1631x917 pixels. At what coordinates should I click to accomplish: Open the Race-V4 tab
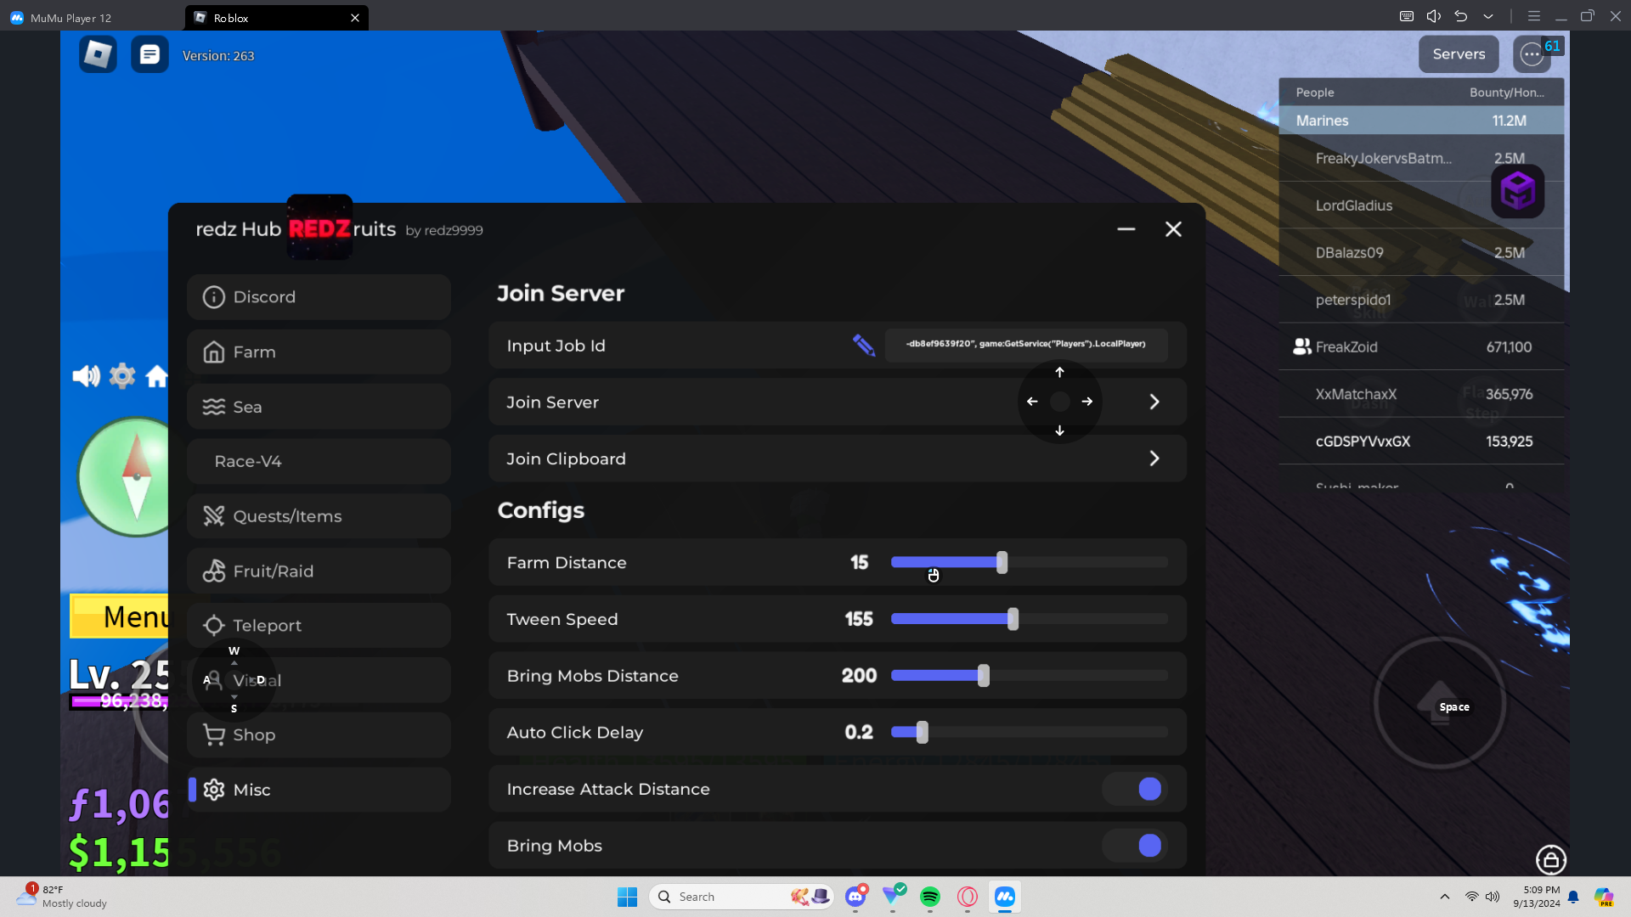point(319,461)
